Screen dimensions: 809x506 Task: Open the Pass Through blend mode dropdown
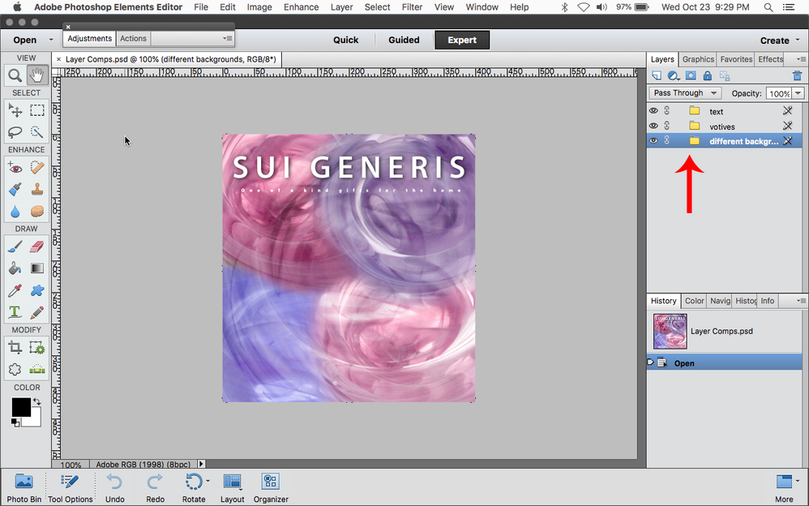[x=685, y=92]
